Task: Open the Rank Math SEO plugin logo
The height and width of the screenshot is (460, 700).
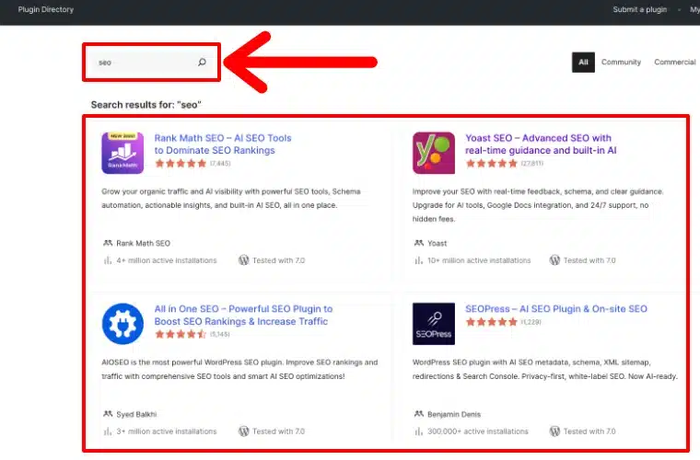Action: (122, 153)
